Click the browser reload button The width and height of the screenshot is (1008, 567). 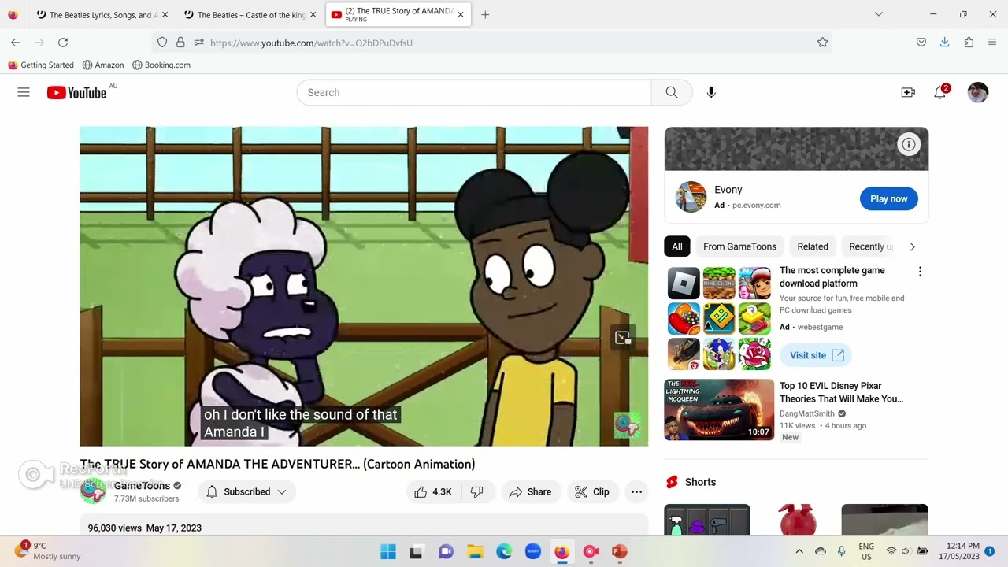point(63,43)
